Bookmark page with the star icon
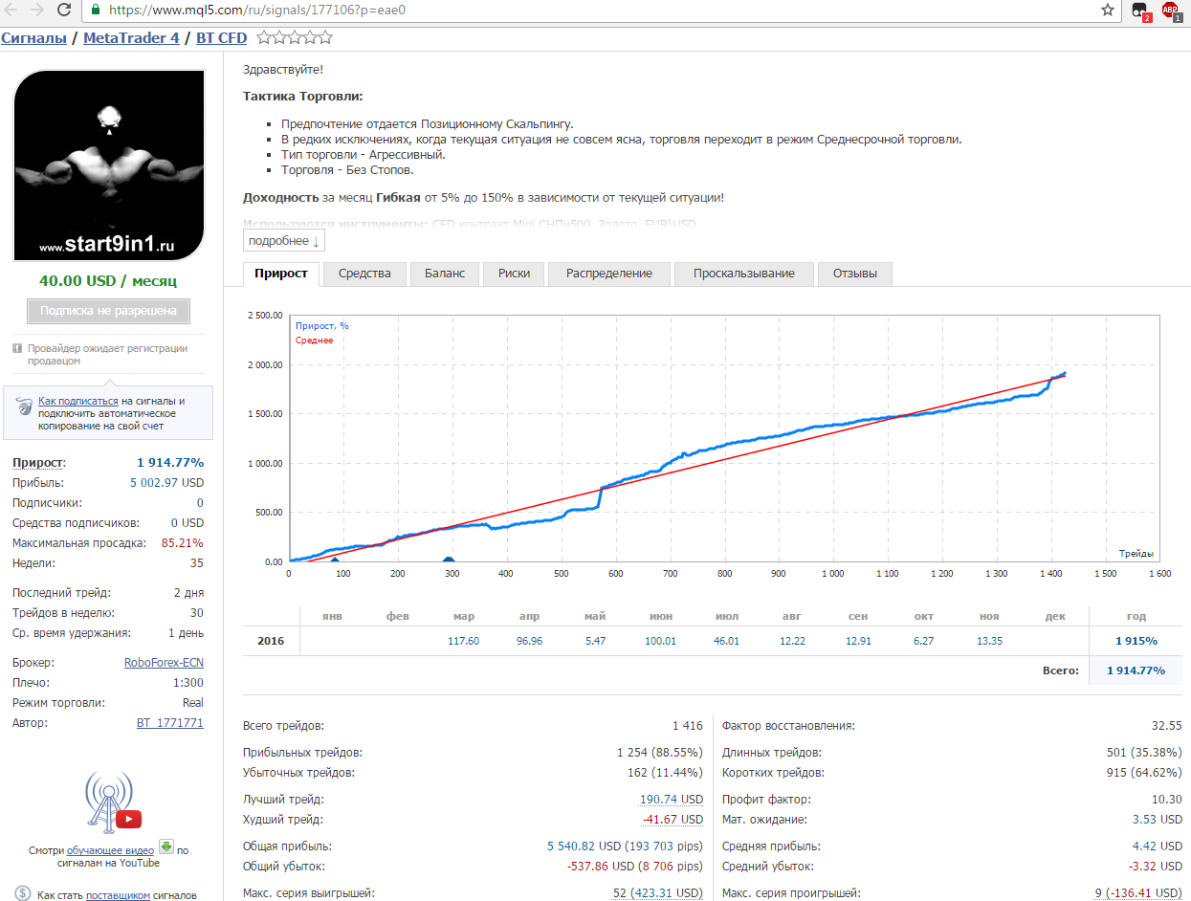Screen dimensions: 1191x901 click(1108, 11)
